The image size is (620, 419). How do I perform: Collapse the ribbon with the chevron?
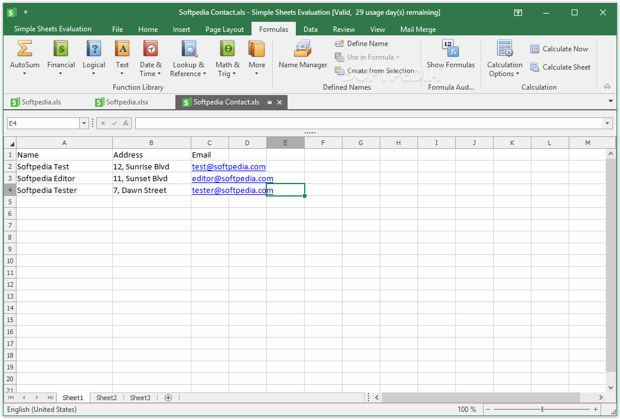tap(608, 87)
